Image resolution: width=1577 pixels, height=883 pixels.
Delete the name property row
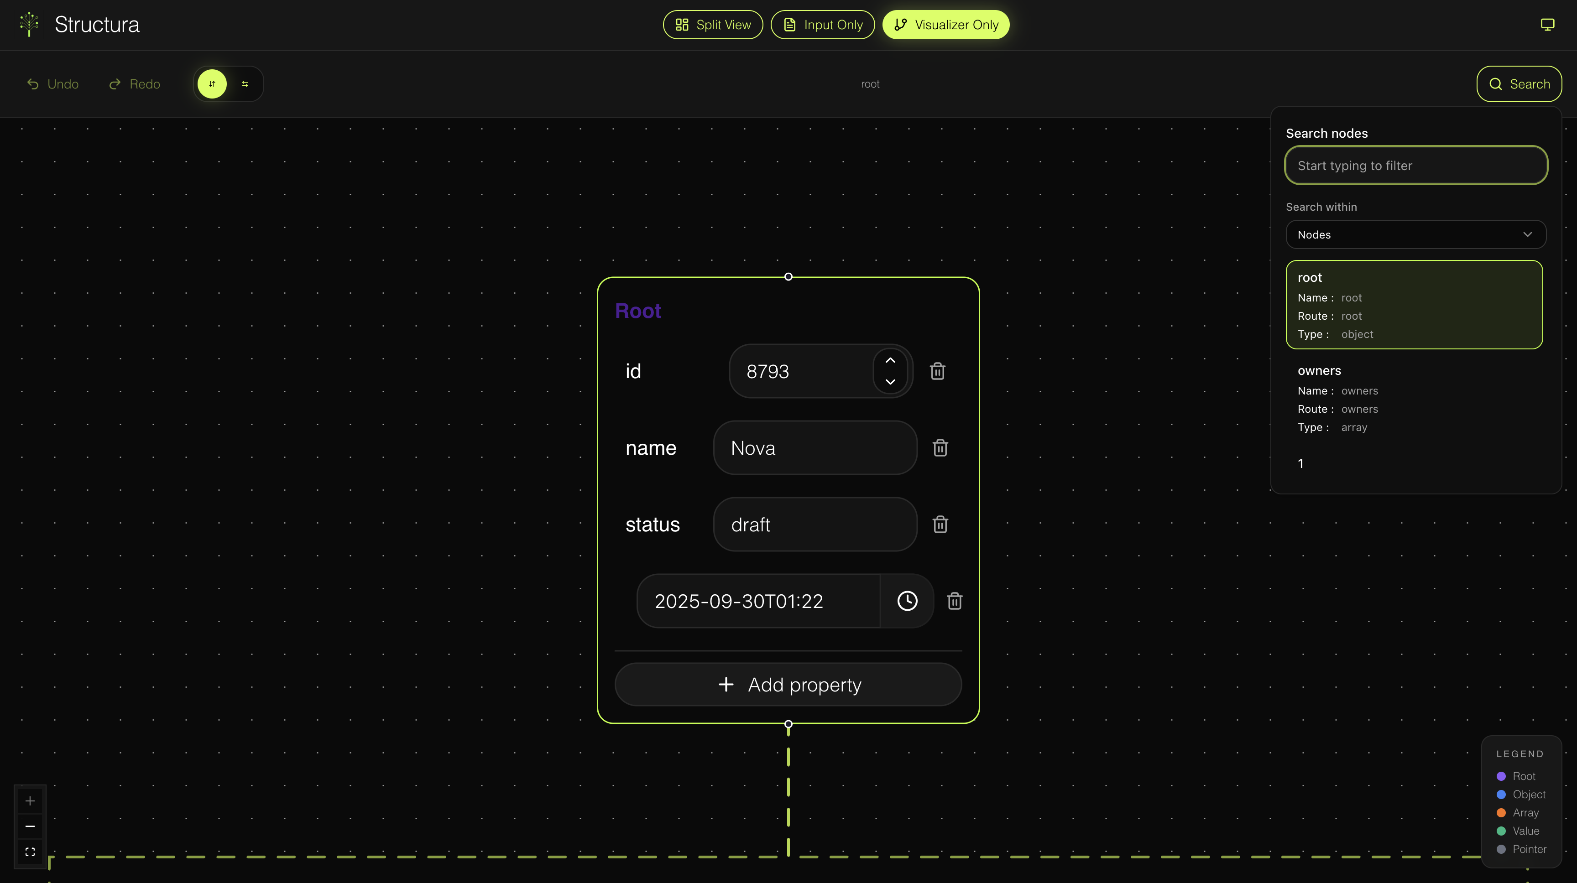tap(940, 448)
